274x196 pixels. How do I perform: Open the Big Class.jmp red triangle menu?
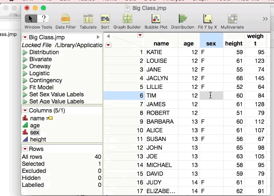pos(25,37)
